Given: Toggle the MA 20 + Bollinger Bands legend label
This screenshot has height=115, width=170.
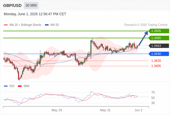Looking at the screenshot, I should (25, 25).
